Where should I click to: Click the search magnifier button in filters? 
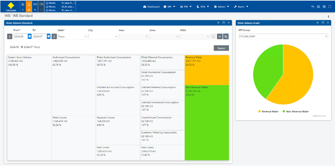pos(226,37)
